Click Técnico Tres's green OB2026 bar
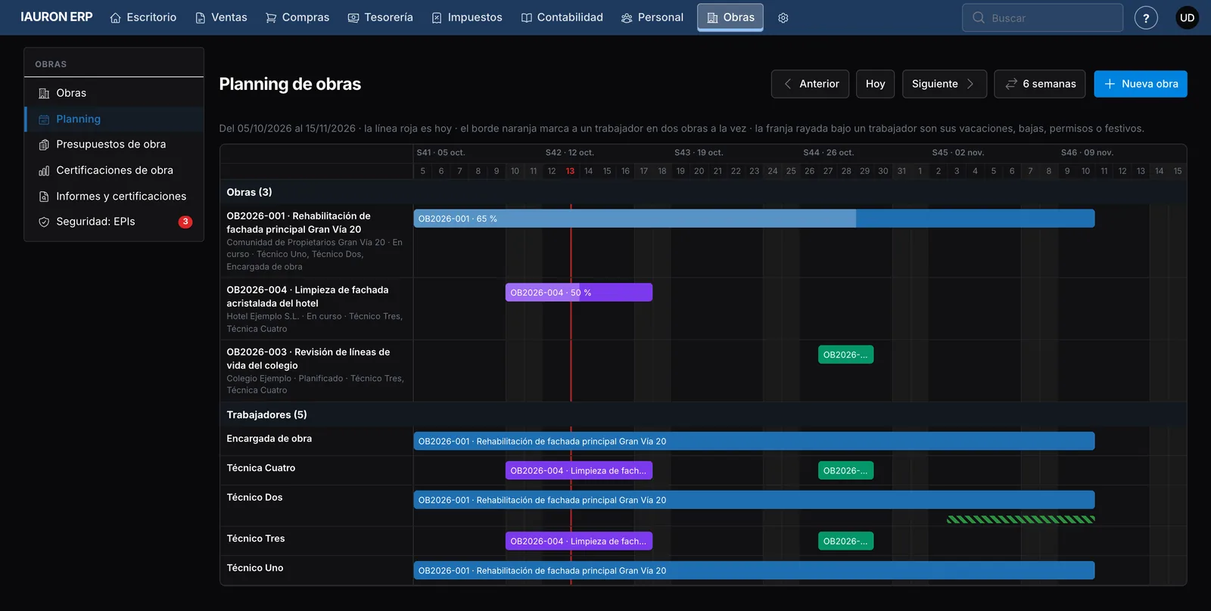This screenshot has width=1211, height=611. pyautogui.click(x=845, y=541)
